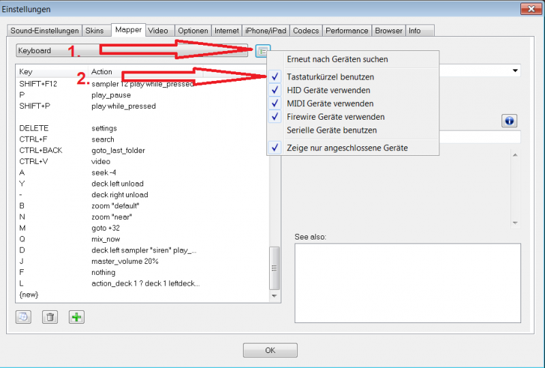Select B zoom "default" row
Screen dimensions: 545x368
pos(142,206)
